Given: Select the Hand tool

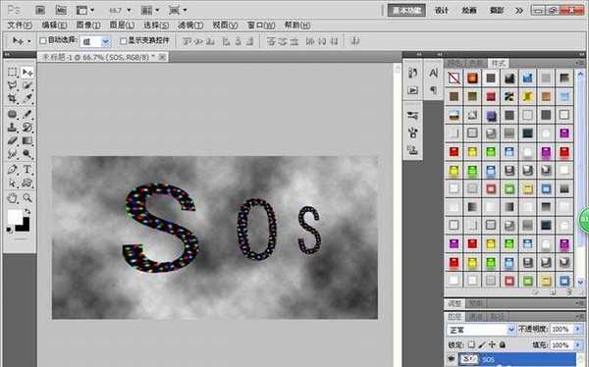Looking at the screenshot, I should pyautogui.click(x=13, y=198).
